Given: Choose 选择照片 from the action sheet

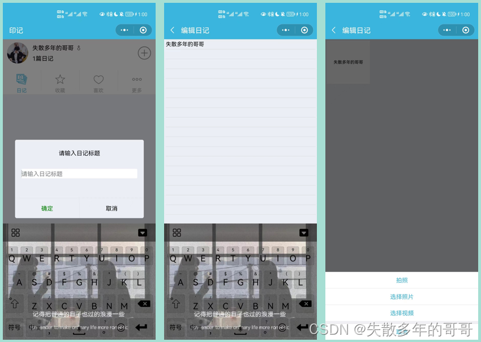Looking at the screenshot, I should coord(402,297).
